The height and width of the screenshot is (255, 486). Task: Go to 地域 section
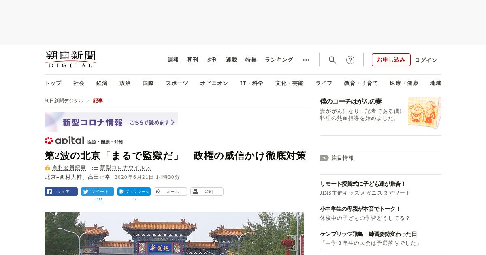click(x=436, y=83)
